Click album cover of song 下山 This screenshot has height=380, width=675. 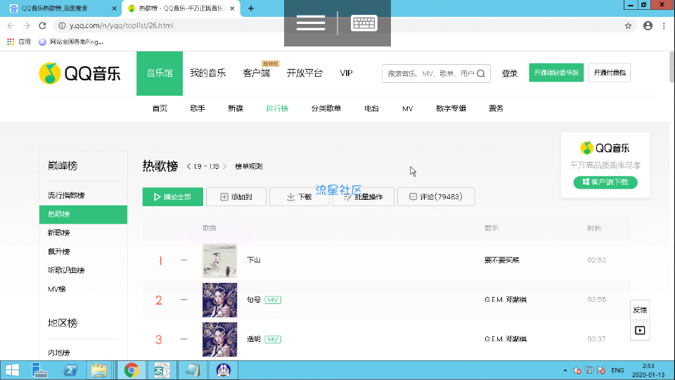click(x=219, y=260)
